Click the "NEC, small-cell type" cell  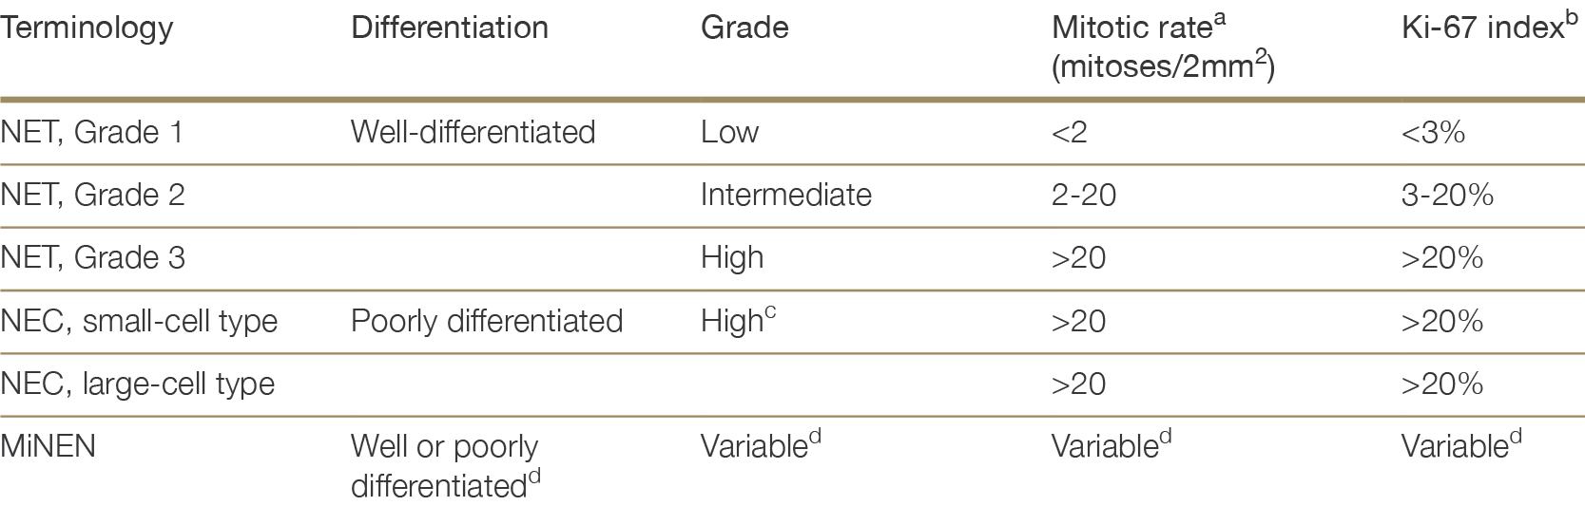(x=139, y=322)
